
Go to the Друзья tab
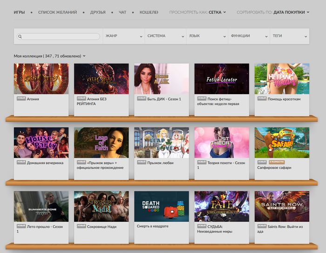(x=98, y=12)
